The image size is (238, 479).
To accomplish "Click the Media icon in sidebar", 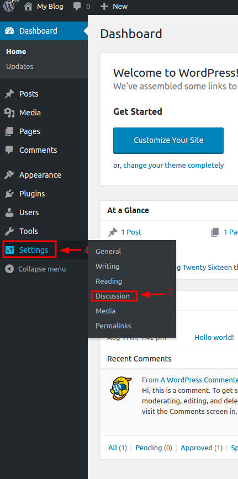I will [x=9, y=113].
